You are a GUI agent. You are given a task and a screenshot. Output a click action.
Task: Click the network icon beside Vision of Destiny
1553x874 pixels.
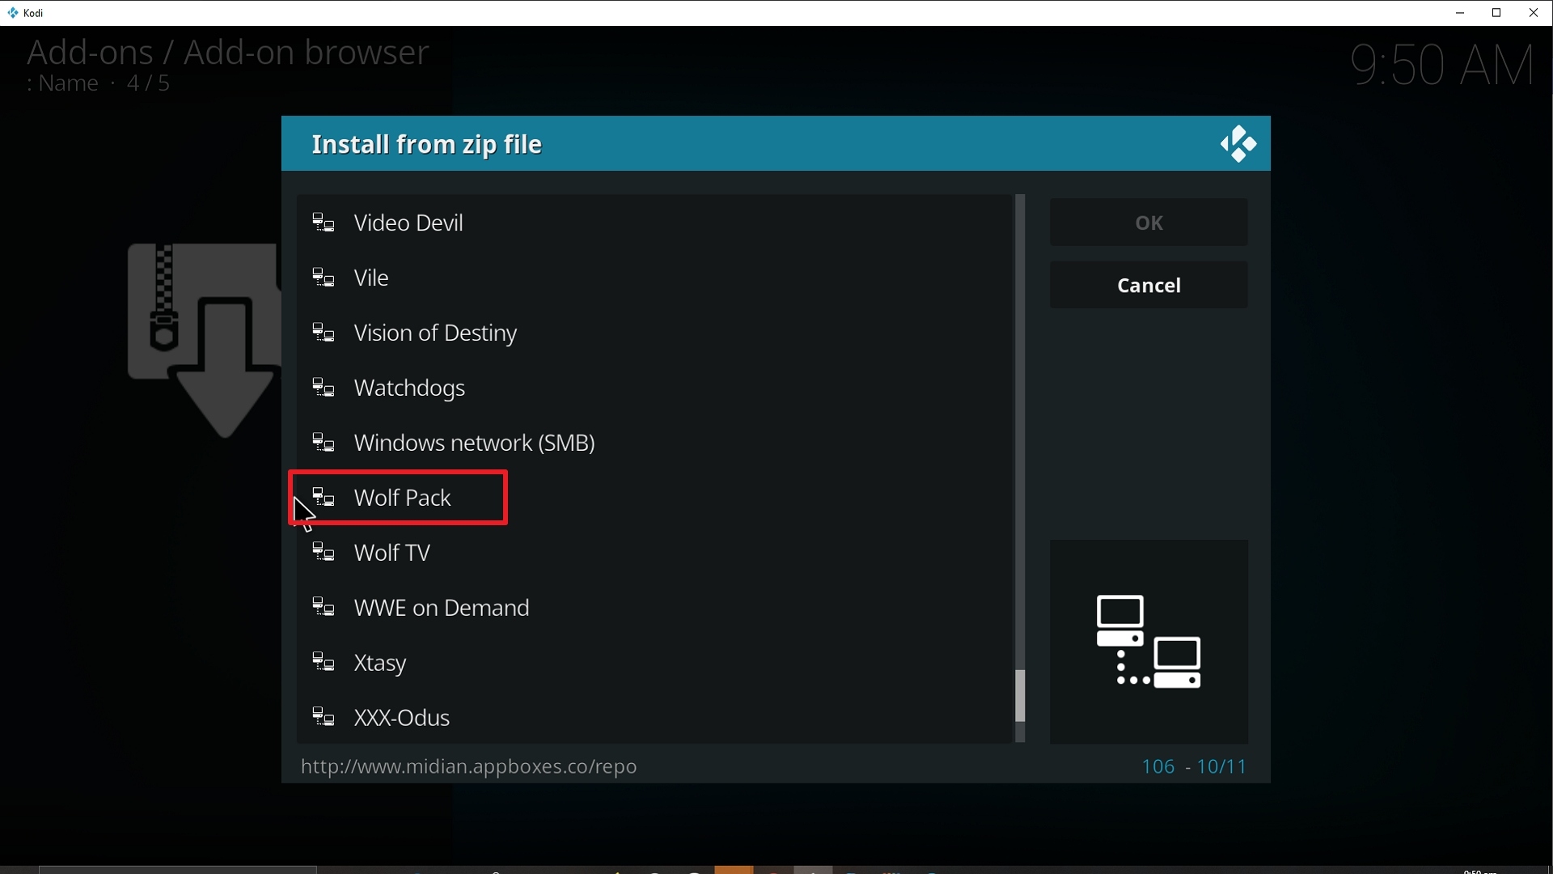click(324, 333)
